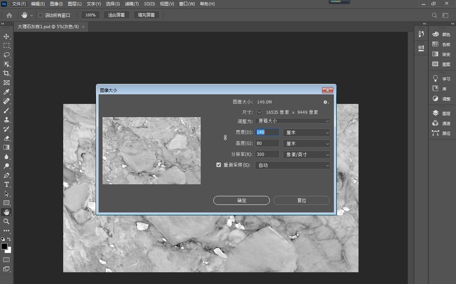Open the Properties panel icon

[421, 48]
